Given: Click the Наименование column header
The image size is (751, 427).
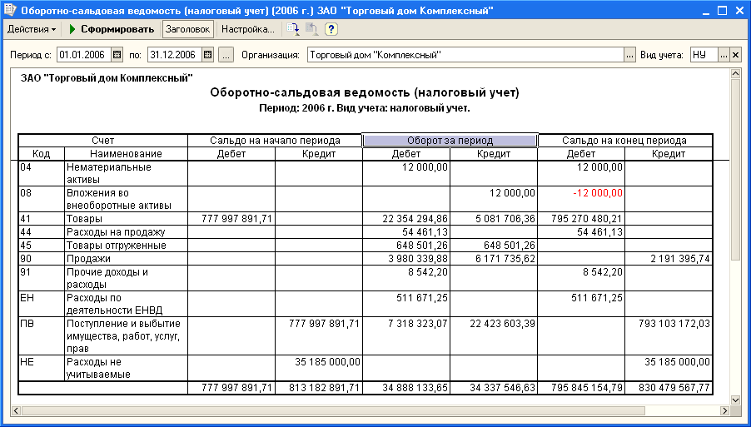Looking at the screenshot, I should click(x=126, y=154).
